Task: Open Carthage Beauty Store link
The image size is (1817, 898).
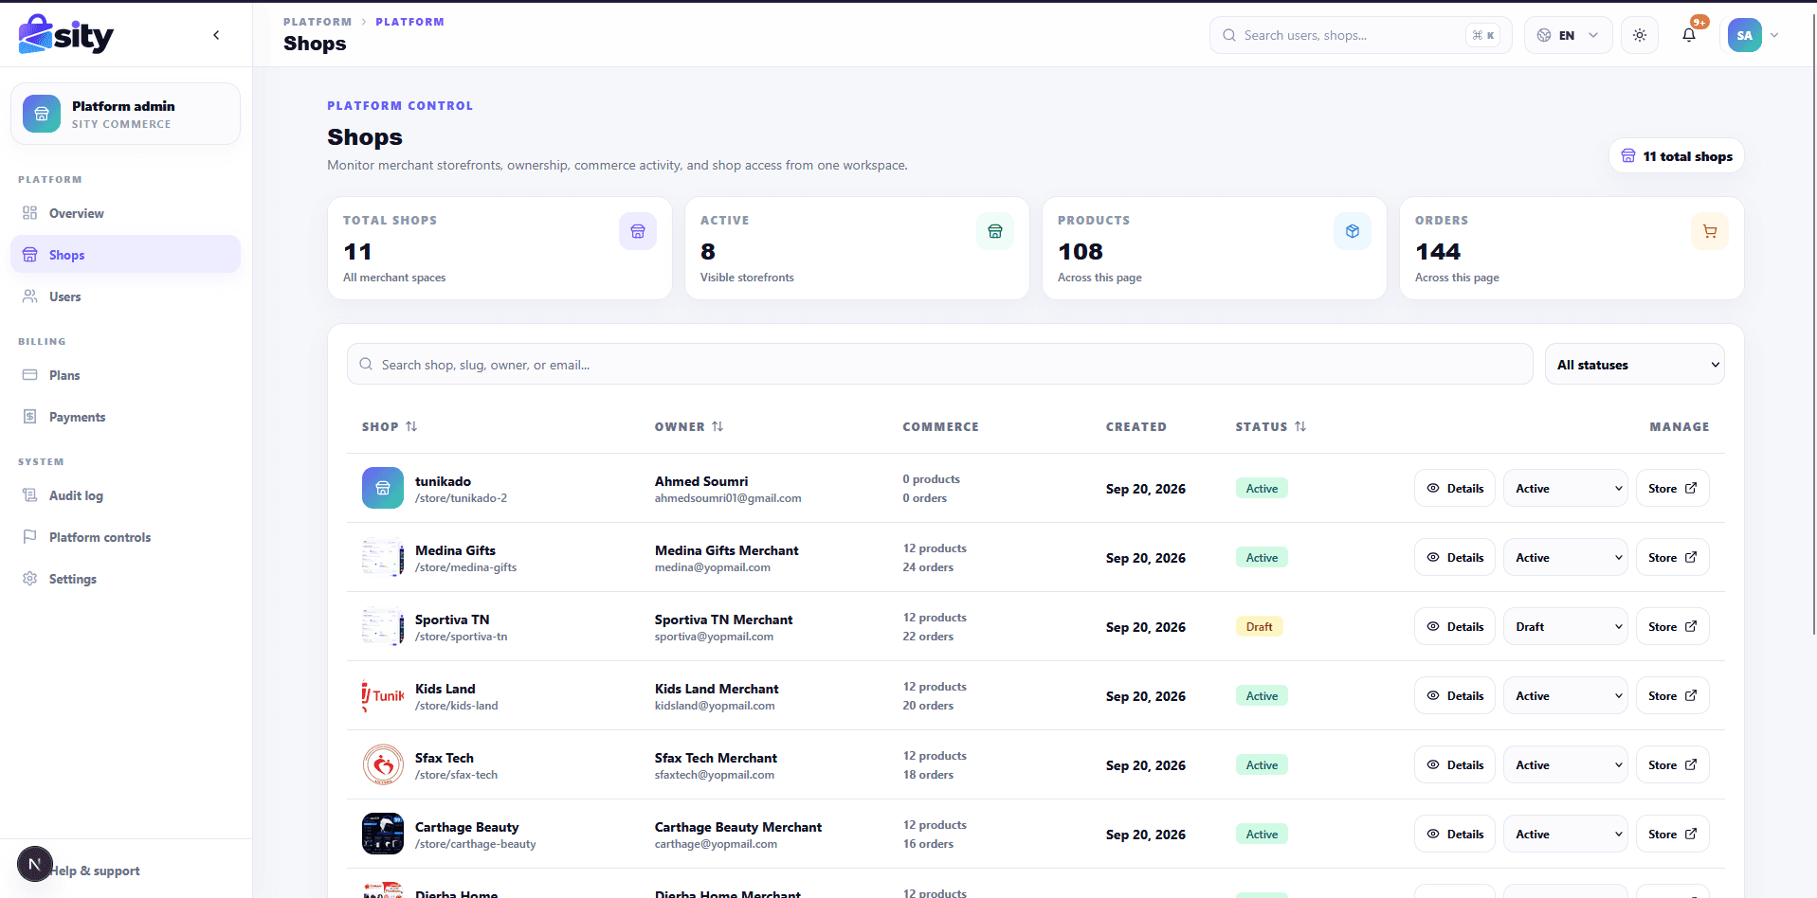Action: (x=1673, y=834)
